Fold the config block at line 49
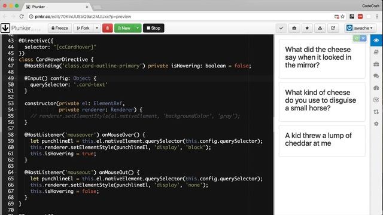Image resolution: width=383 pixels, height=215 pixels. click(17, 78)
